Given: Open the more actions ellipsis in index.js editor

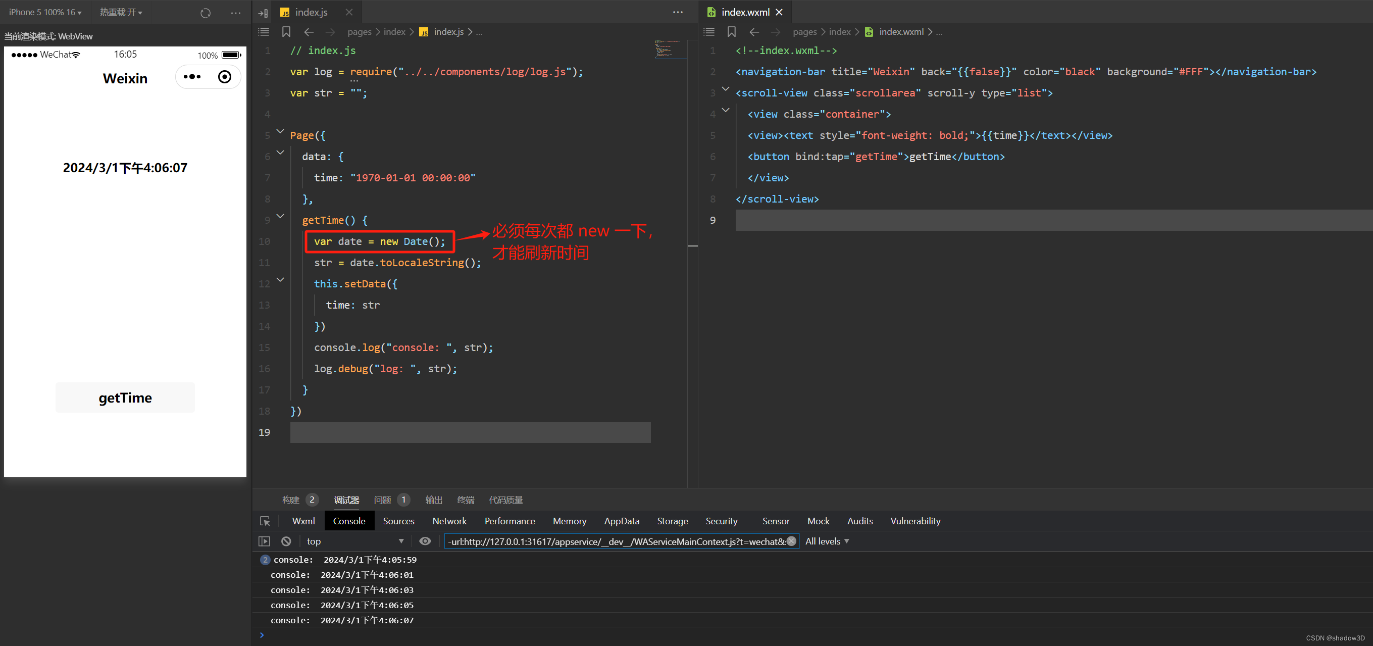Looking at the screenshot, I should tap(678, 12).
